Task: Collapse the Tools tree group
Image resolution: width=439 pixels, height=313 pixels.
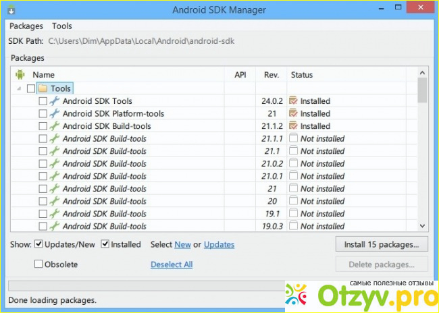Action: click(18, 89)
